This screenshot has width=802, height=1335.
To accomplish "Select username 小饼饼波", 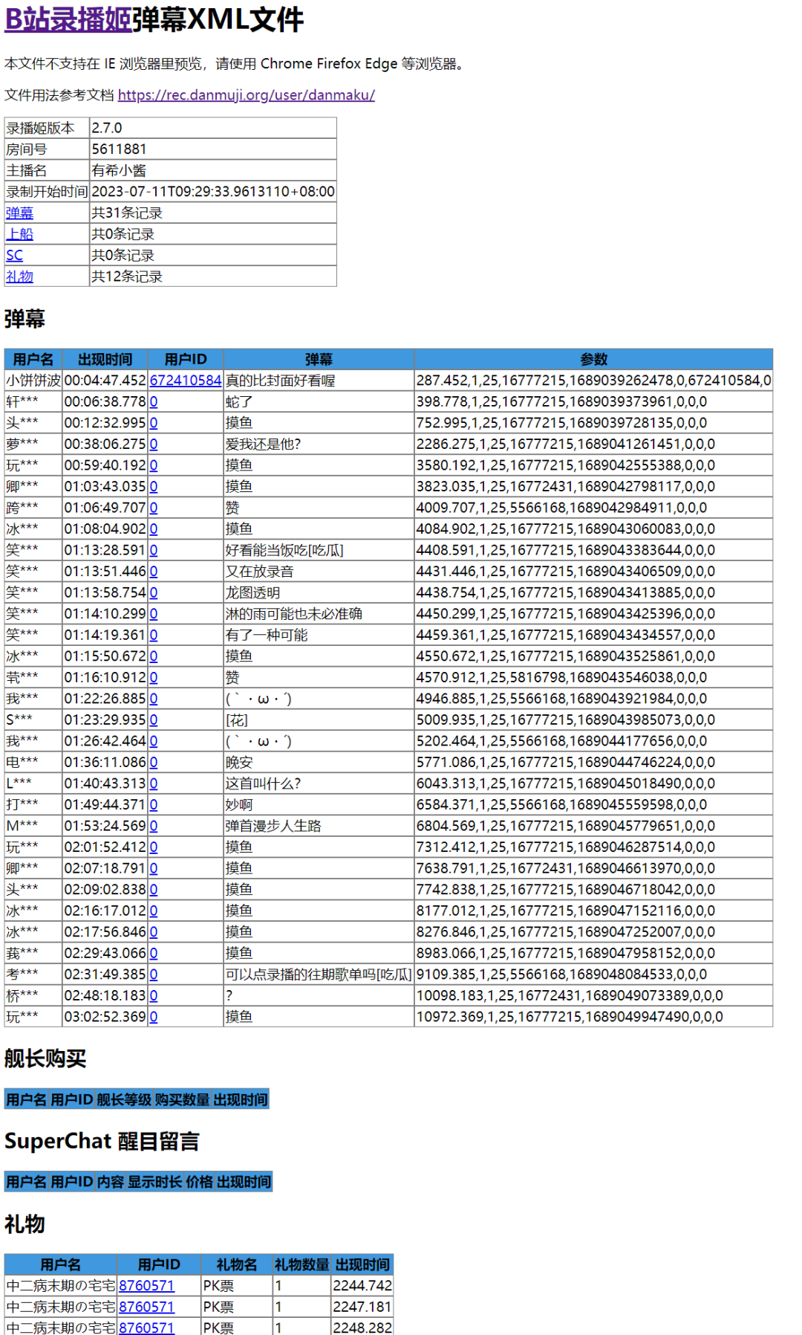I will pos(33,380).
